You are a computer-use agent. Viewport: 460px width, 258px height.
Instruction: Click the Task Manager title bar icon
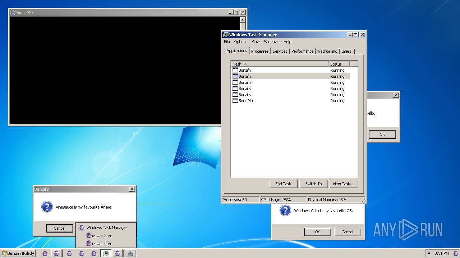coord(226,35)
